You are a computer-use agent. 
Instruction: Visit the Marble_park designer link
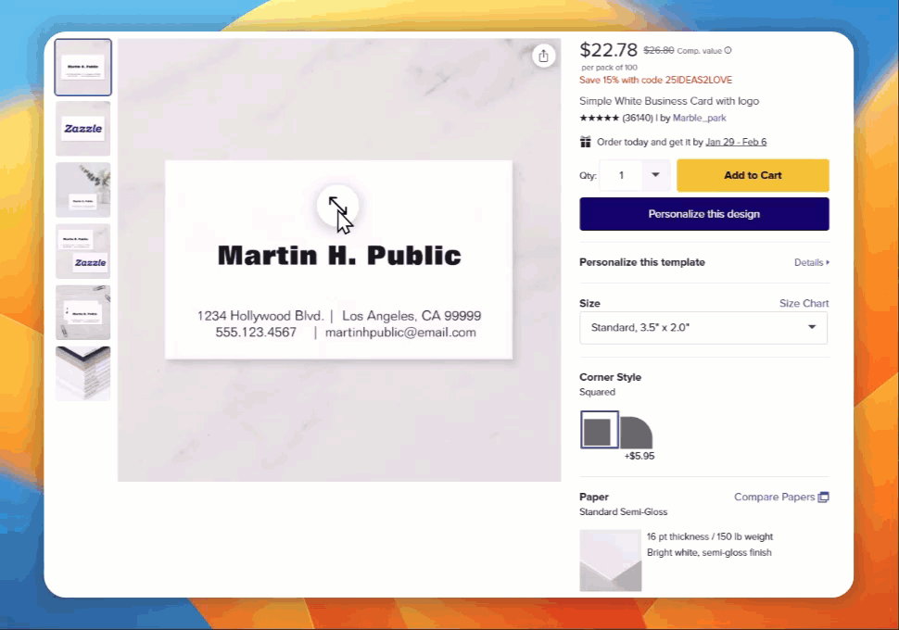click(699, 118)
